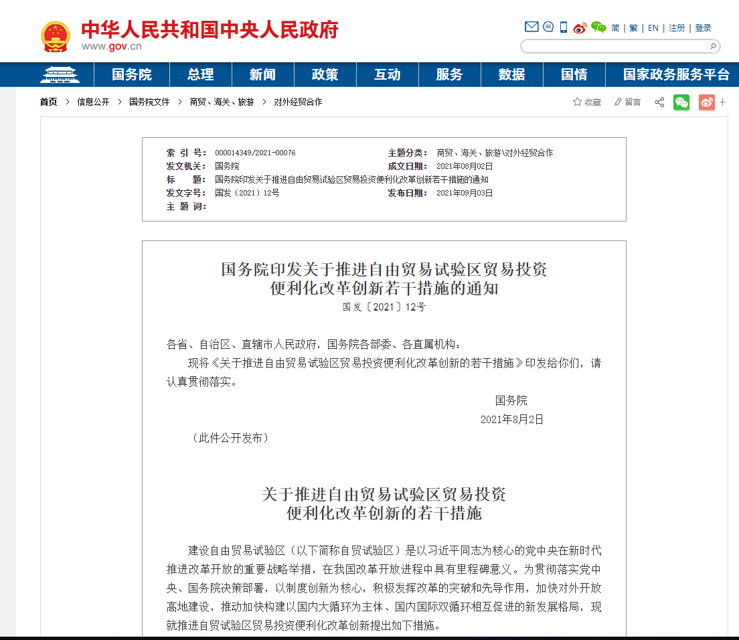
Task: Open the 服务 navigation menu
Action: (449, 74)
